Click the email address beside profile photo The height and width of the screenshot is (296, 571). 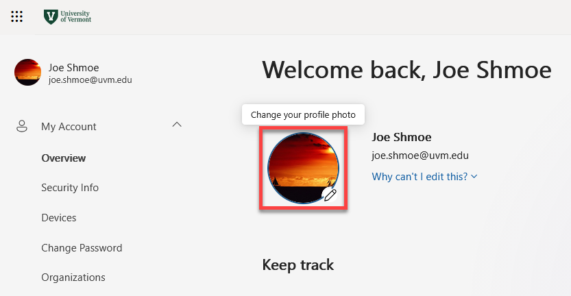pyautogui.click(x=420, y=156)
